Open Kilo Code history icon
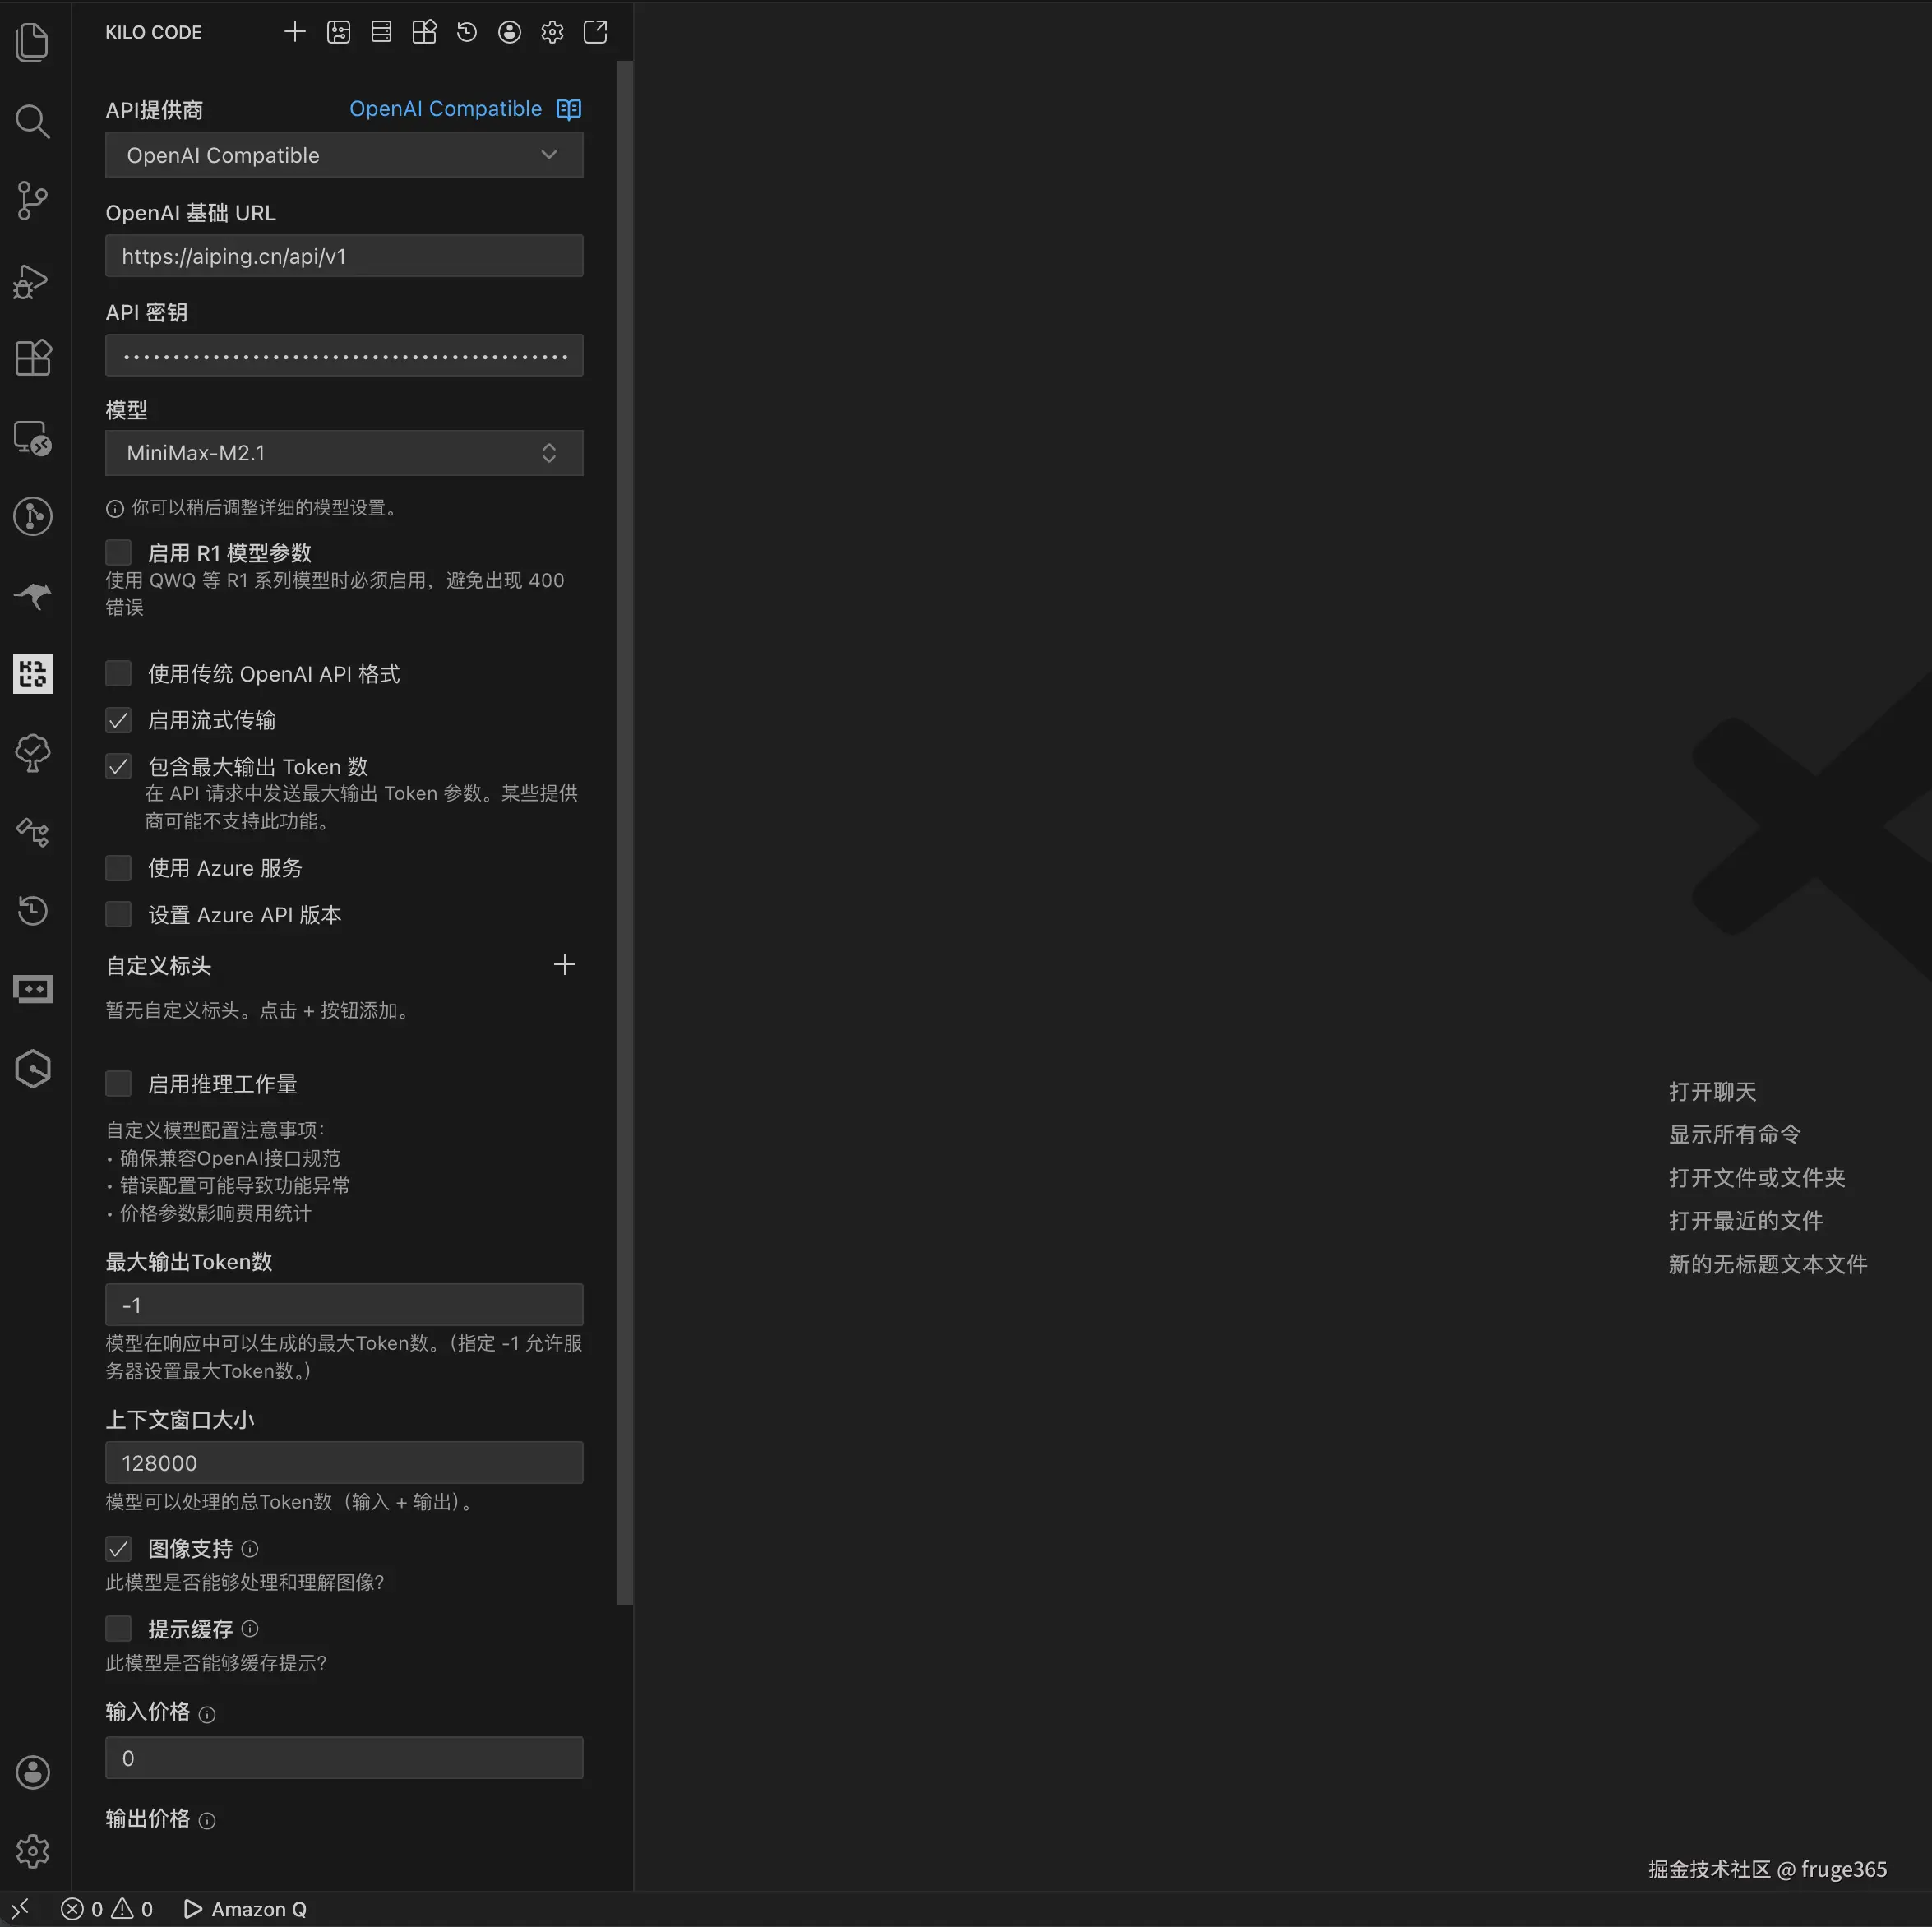The image size is (1932, 1927). (466, 32)
